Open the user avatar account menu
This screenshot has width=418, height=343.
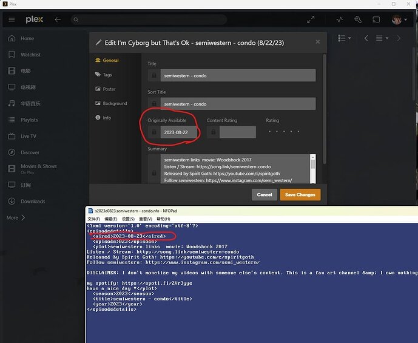399,19
